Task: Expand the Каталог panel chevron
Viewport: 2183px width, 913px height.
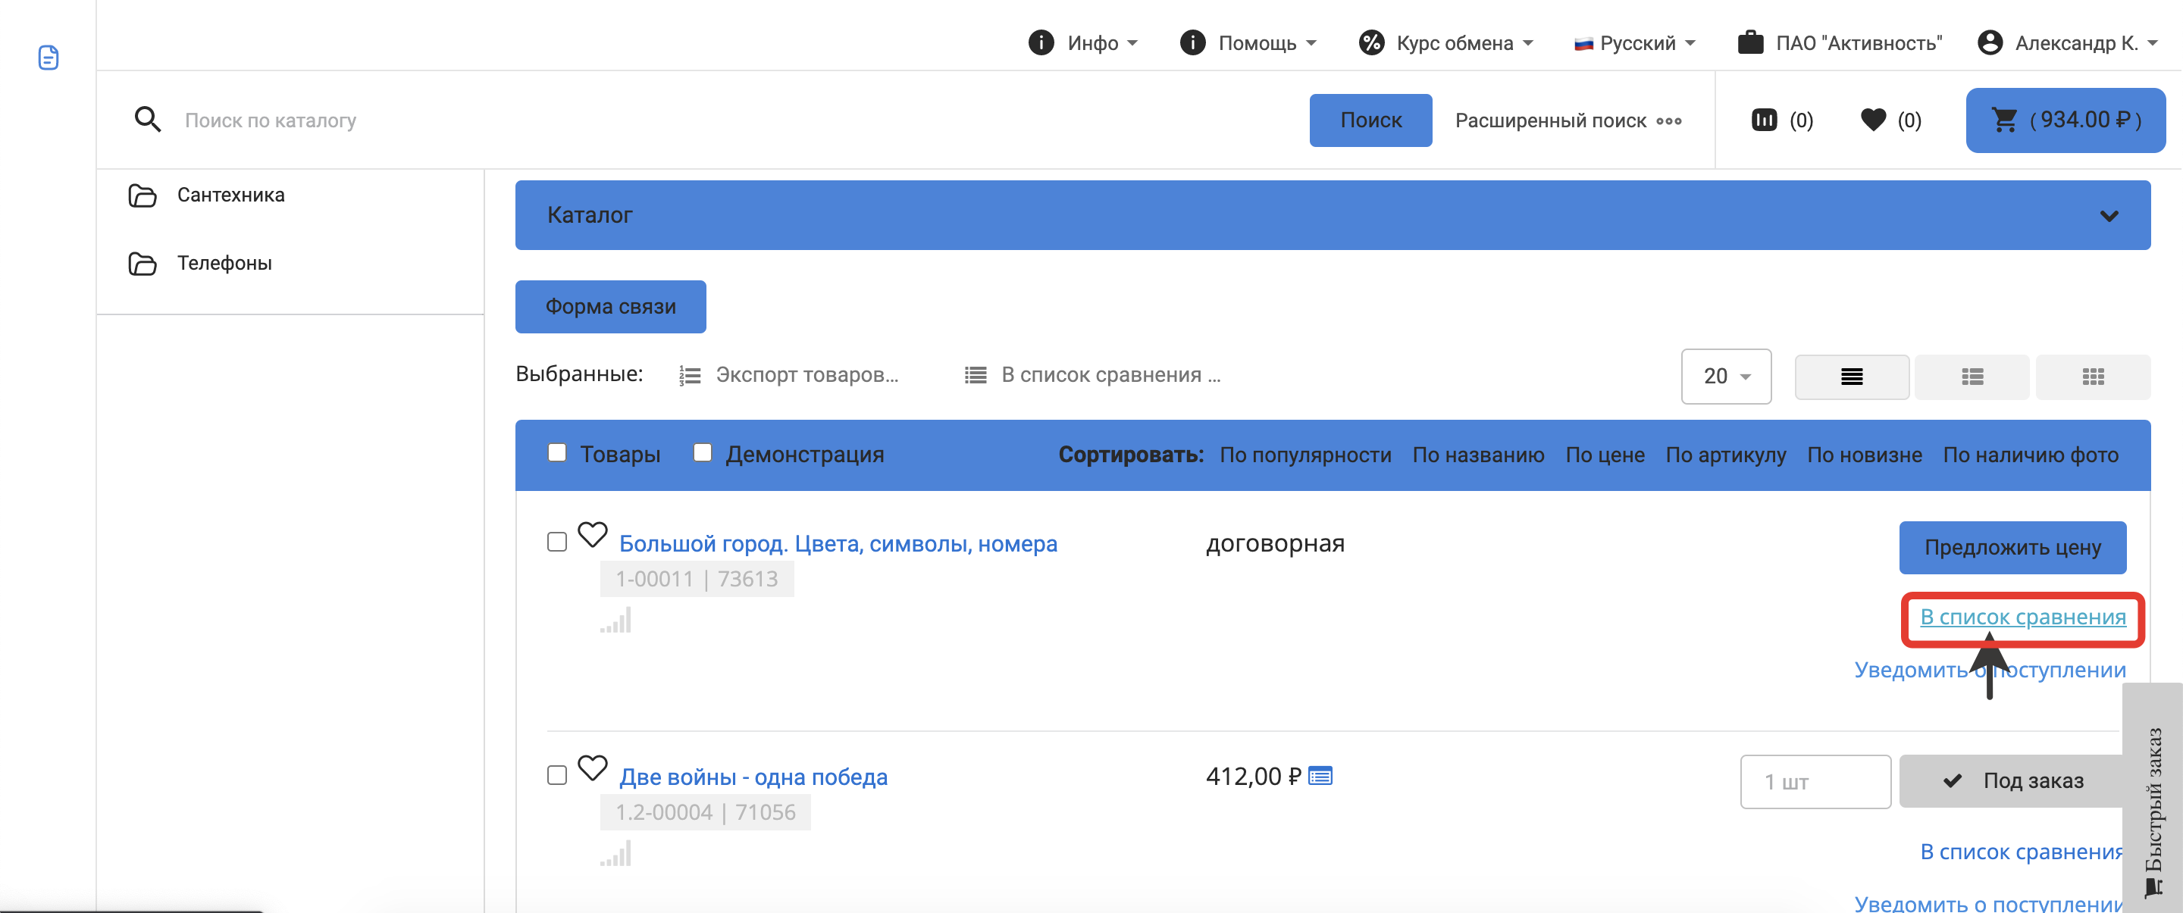Action: pyautogui.click(x=2109, y=216)
